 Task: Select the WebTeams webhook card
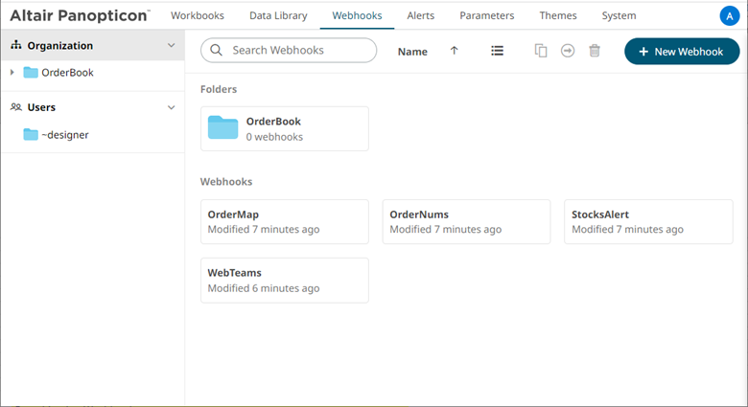(284, 280)
